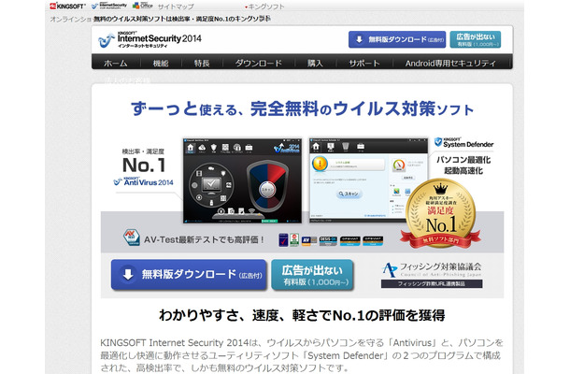
Task: Click the AV comparatives badge
Action: pos(309,241)
